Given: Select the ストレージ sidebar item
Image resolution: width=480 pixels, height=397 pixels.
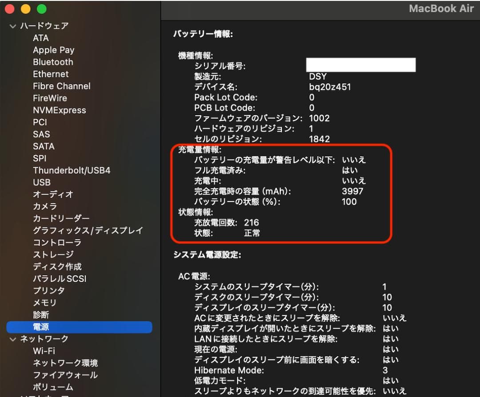Looking at the screenshot, I should click(53, 255).
